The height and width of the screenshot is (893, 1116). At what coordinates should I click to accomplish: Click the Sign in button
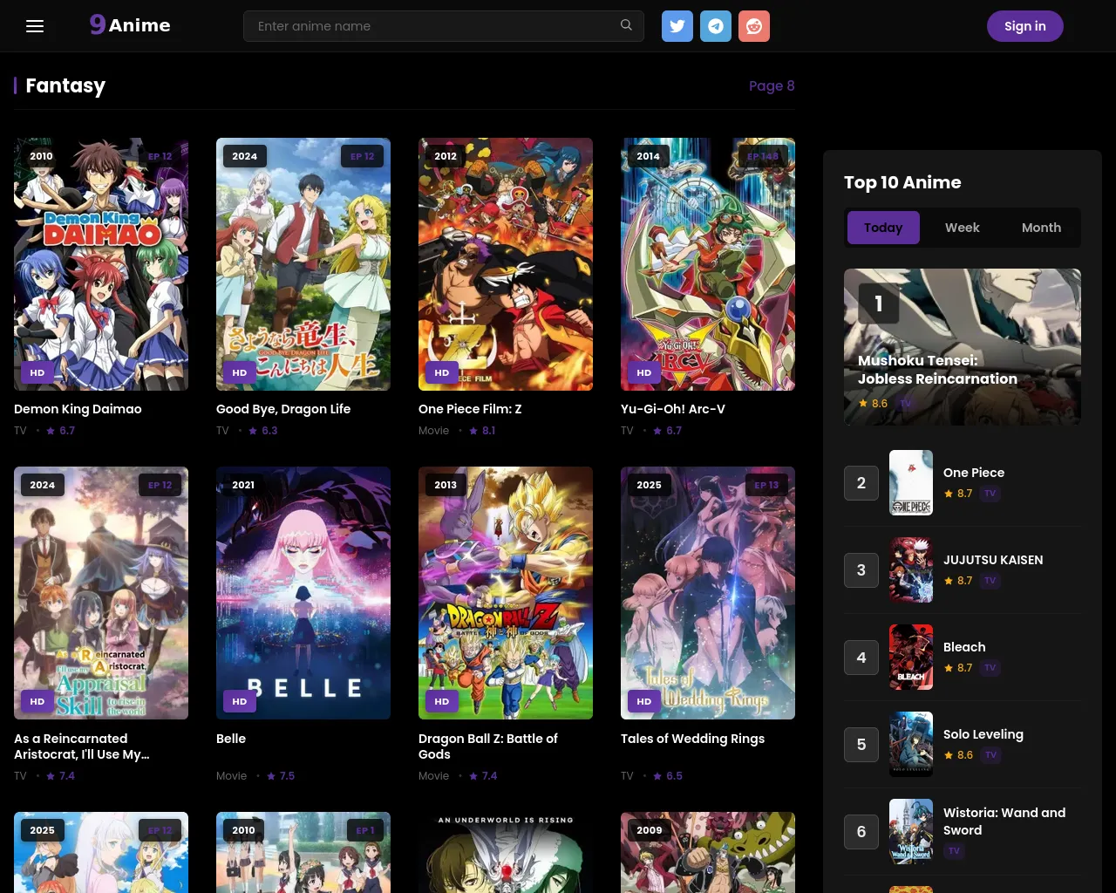1025,26
